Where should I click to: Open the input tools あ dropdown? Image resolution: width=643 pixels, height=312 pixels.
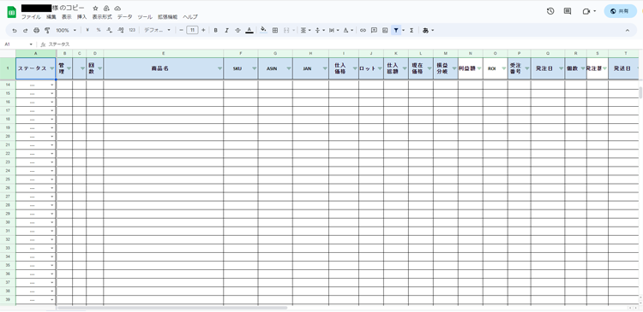tap(428, 30)
